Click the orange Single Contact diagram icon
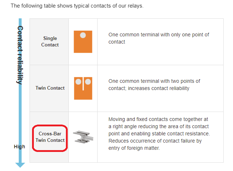The width and height of the screenshot is (233, 171). coord(83,42)
